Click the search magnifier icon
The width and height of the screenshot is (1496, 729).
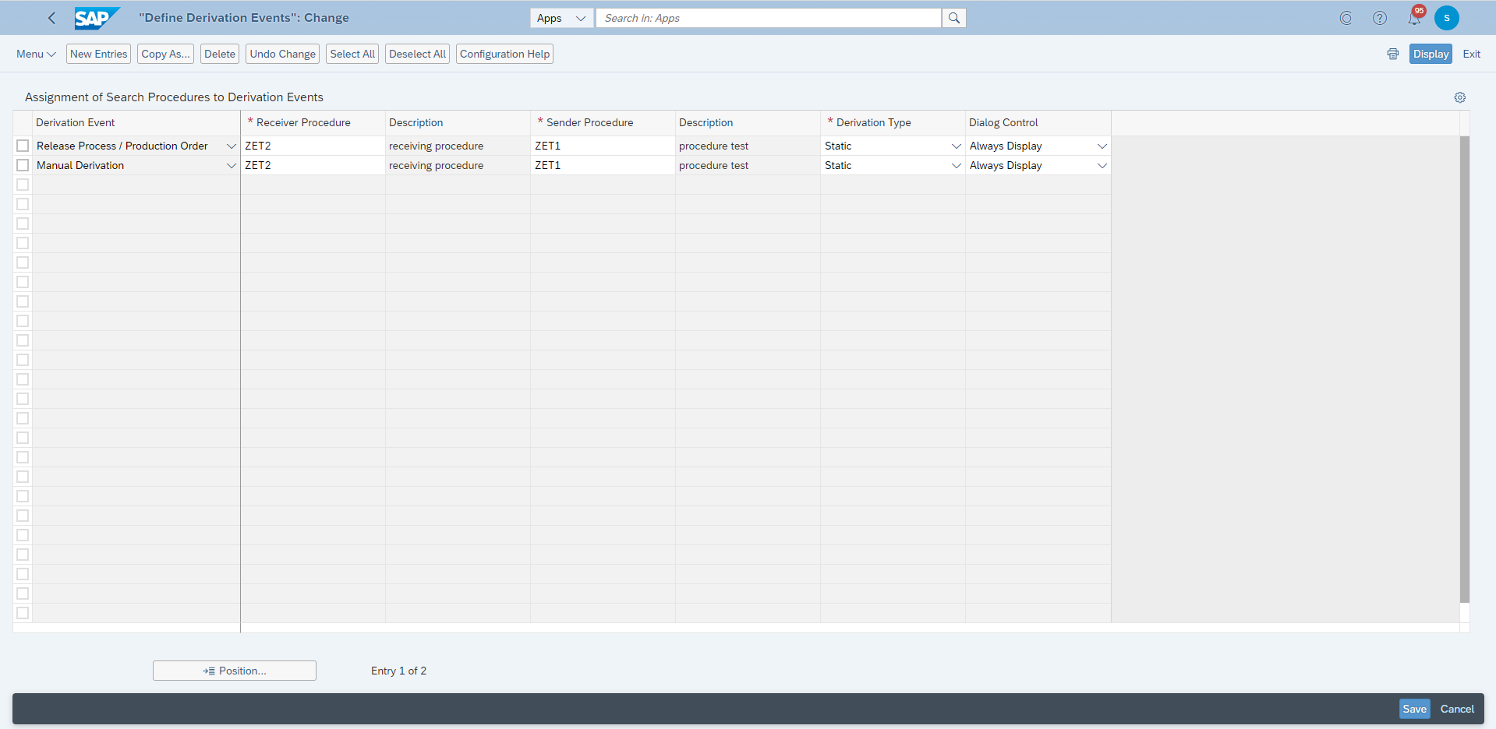tap(953, 18)
